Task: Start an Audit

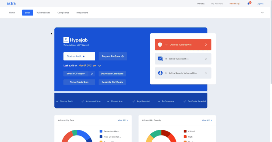Action: coord(79,56)
